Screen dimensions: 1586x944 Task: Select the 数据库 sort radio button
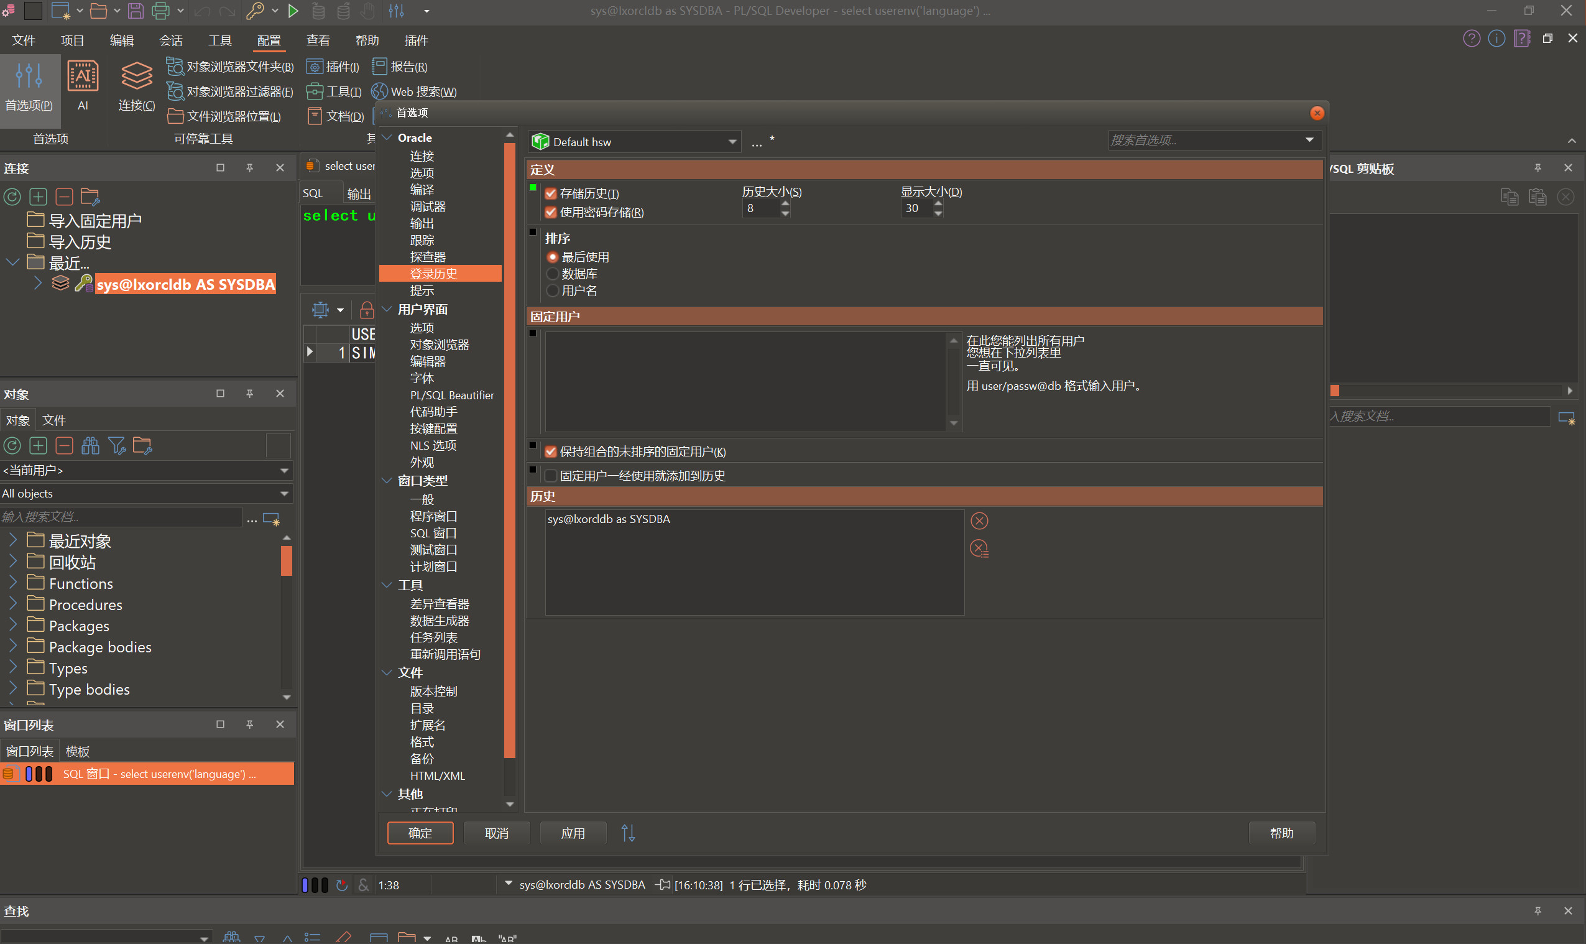[553, 274]
